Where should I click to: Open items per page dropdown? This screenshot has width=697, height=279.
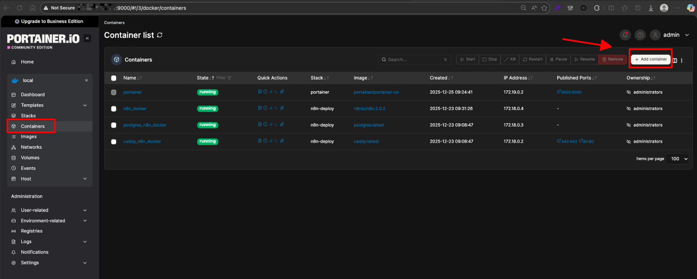point(678,159)
